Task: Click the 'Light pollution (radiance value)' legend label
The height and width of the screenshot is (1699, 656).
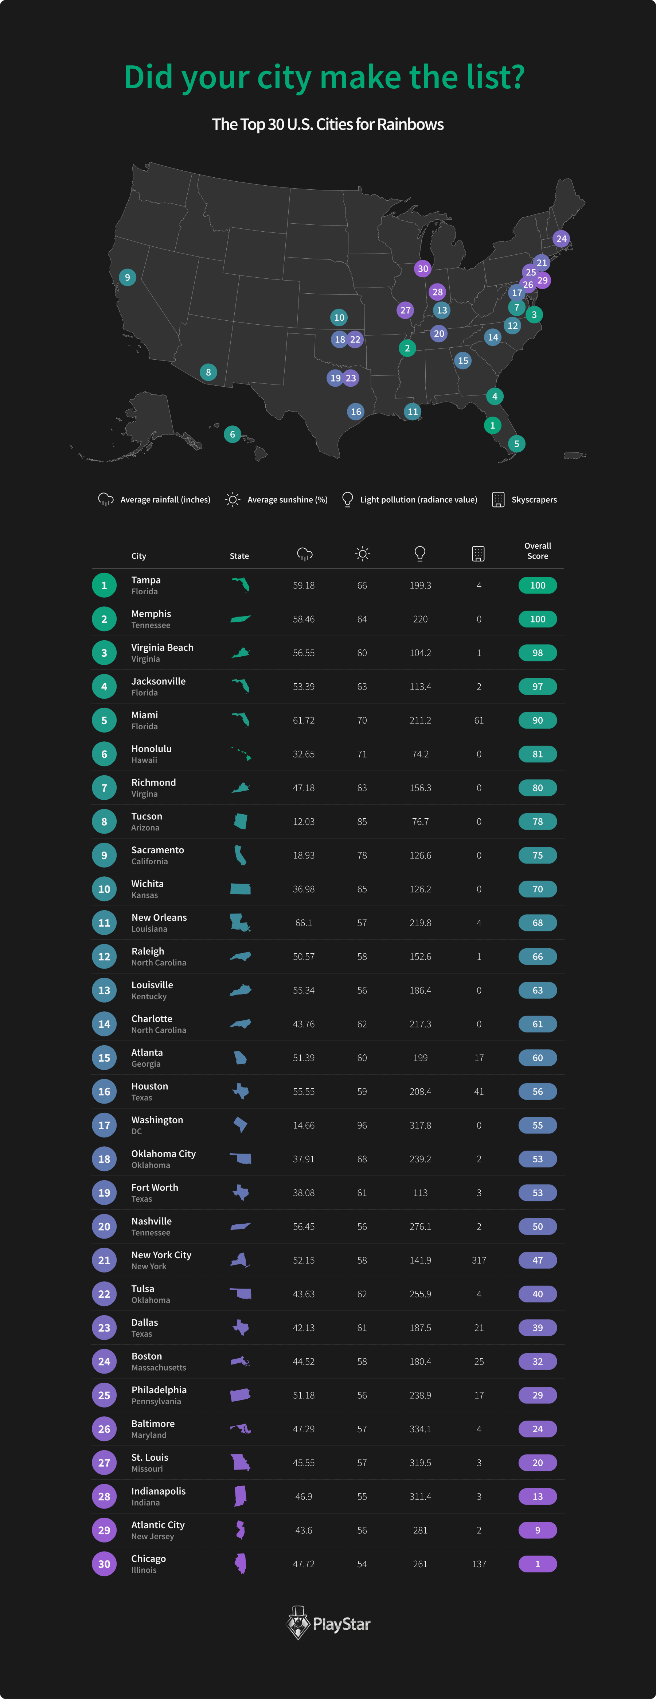Action: coord(418,499)
